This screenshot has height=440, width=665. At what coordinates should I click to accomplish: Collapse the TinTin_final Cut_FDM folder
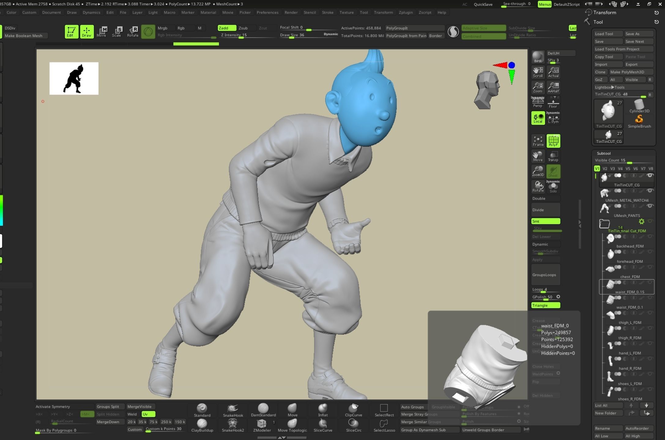pyautogui.click(x=604, y=224)
